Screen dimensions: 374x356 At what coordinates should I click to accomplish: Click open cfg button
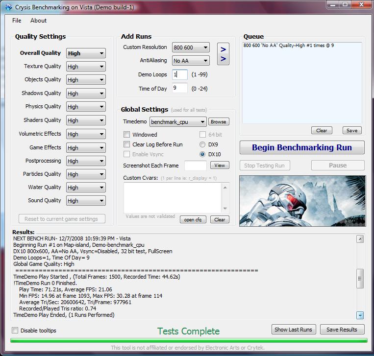pos(193,219)
